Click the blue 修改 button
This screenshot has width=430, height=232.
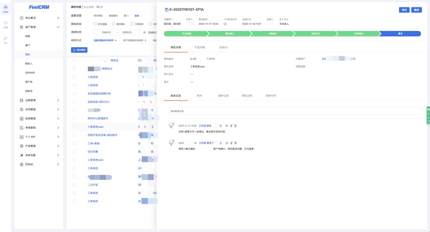pos(404,10)
